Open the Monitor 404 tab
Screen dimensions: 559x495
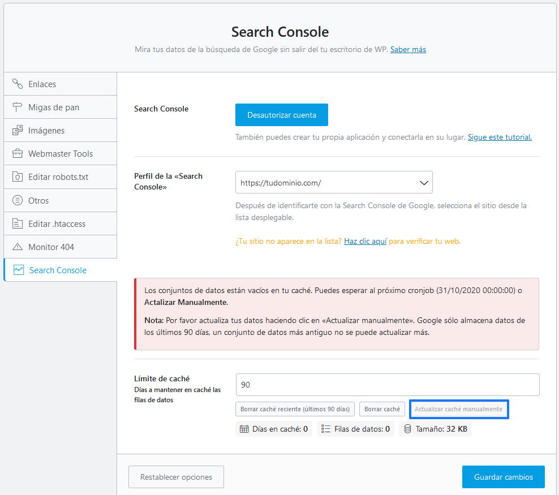pyautogui.click(x=60, y=247)
